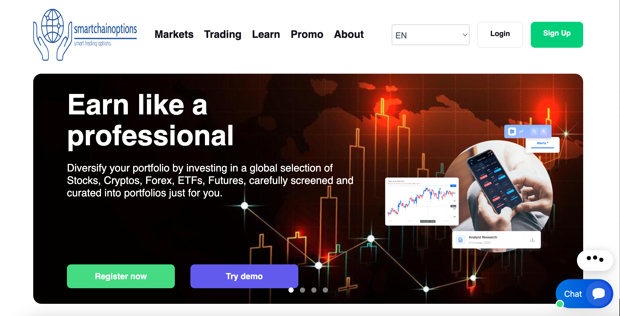
Task: Switch to the second carousel slide dot
Action: coord(302,290)
